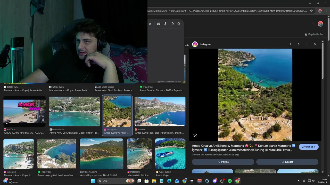Viewport: 330px width, 185px height.
Task: Open Tripadvisor 'Amos Koyu güzel fakat' thumbnail
Action: coord(57,154)
